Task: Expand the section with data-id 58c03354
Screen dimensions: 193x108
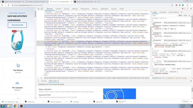Action: [45, 62]
